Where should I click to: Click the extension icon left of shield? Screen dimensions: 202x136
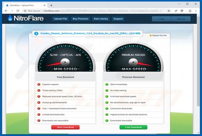pyautogui.click(x=176, y=11)
